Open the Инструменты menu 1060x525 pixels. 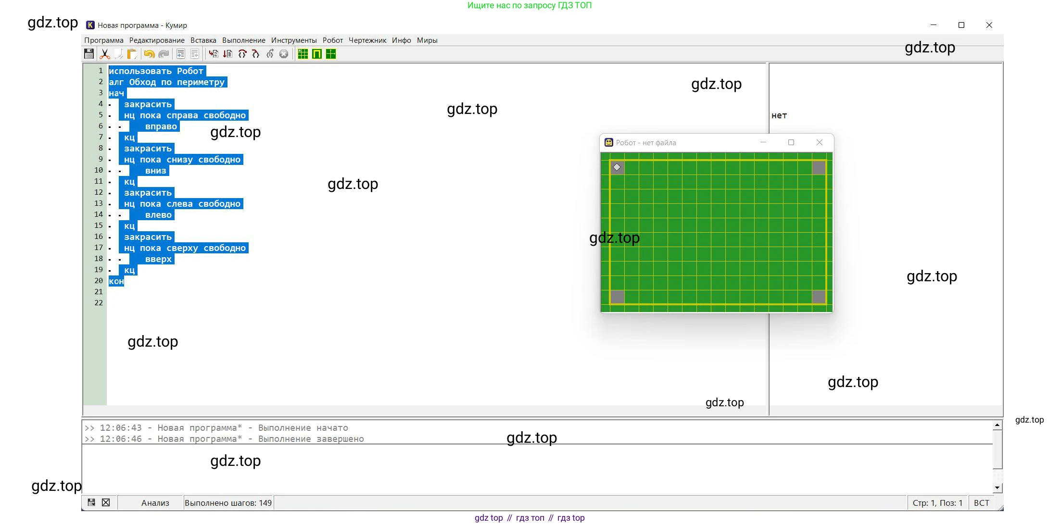tap(294, 40)
